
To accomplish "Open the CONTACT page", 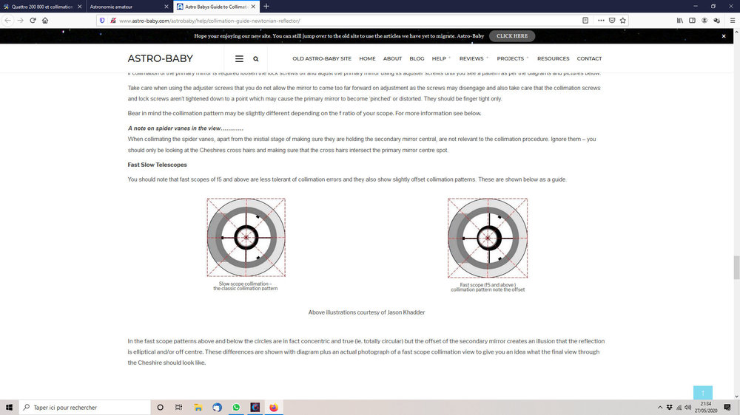I will (x=589, y=59).
